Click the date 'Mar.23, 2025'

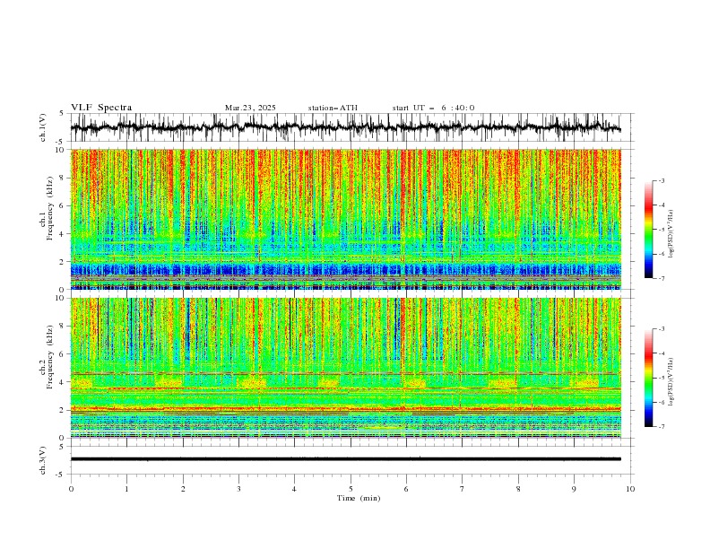250,108
